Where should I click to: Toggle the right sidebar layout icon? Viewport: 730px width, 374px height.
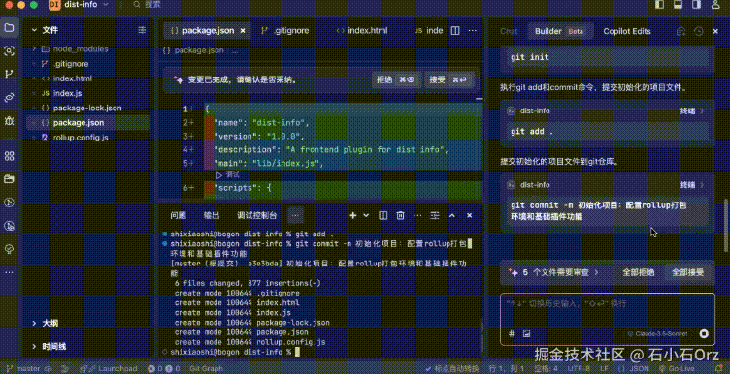[x=696, y=5]
